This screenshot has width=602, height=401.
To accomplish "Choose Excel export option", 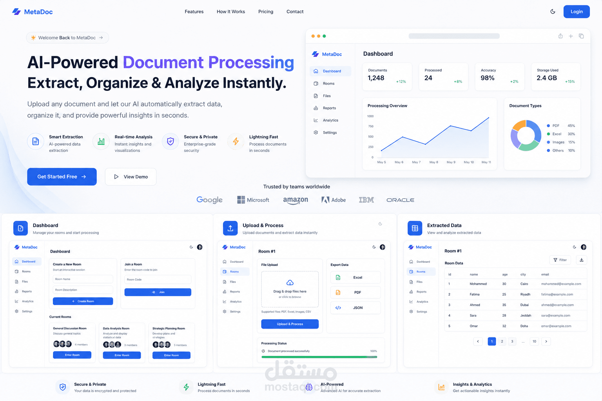I will [355, 277].
